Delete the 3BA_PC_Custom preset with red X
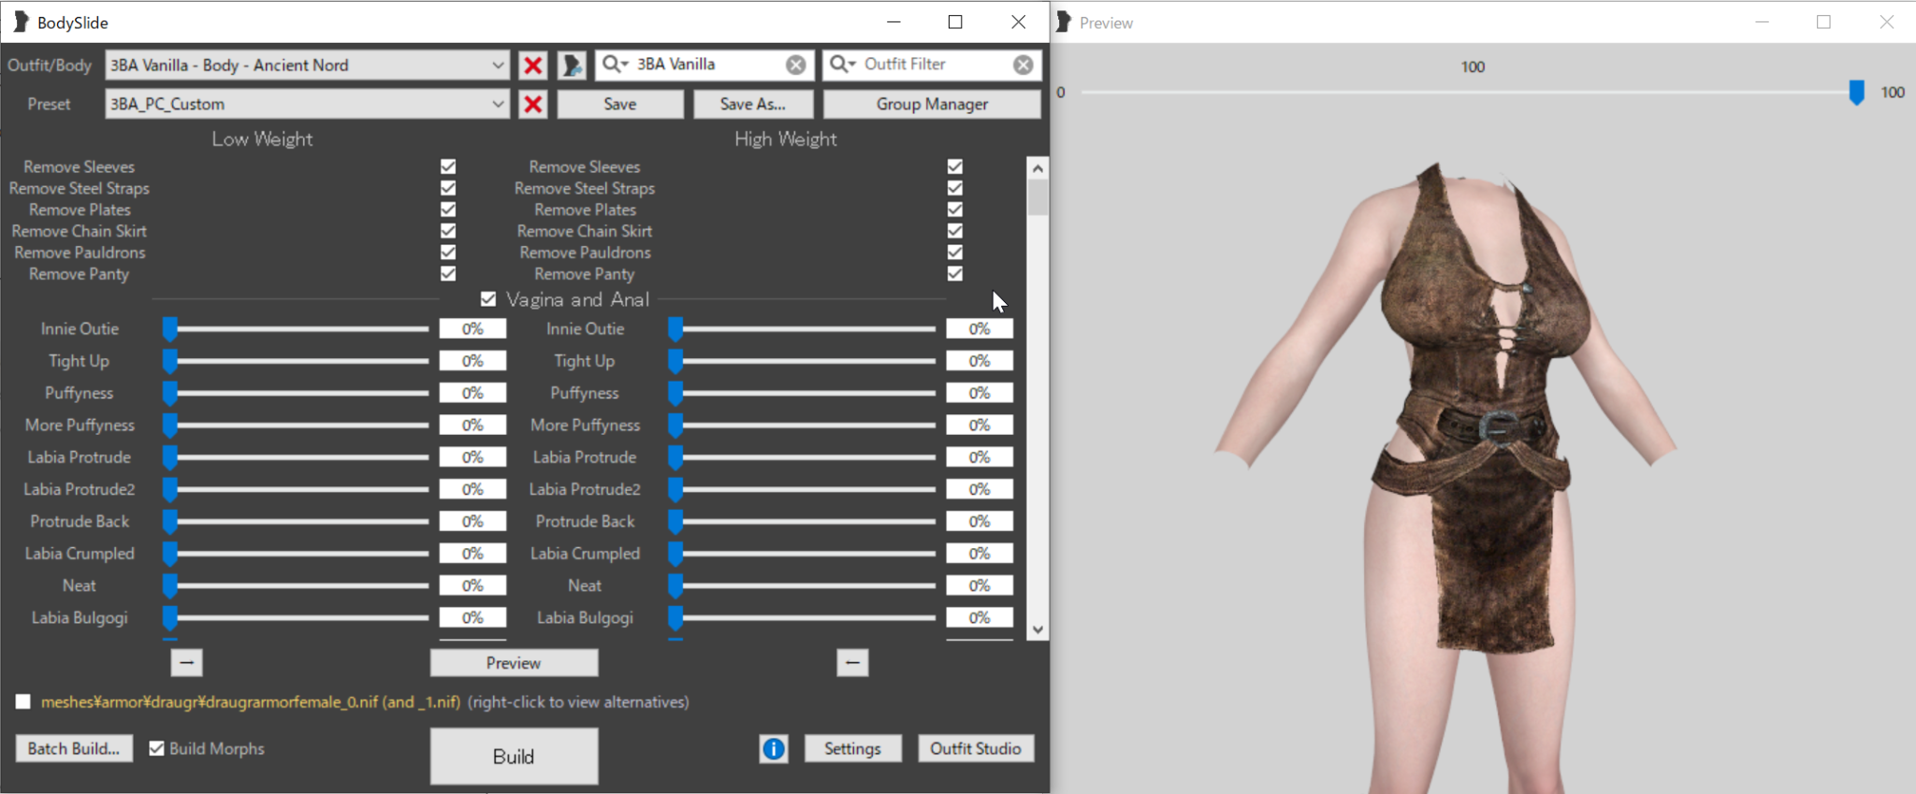 533,104
